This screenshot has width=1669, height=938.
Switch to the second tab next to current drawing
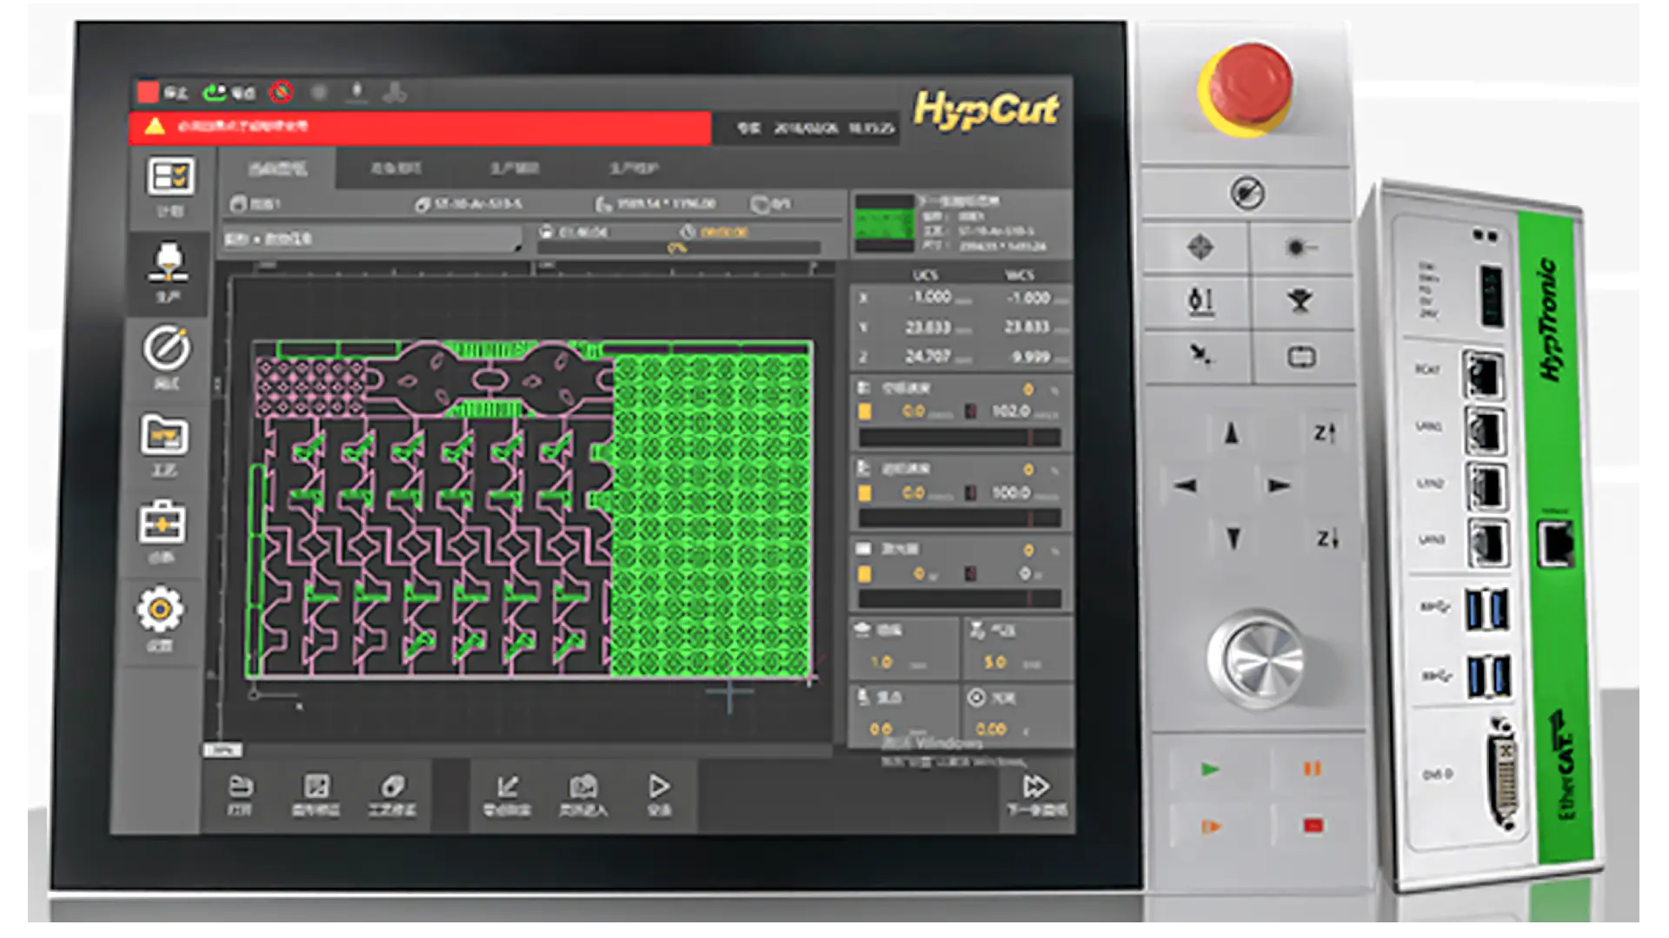click(396, 169)
